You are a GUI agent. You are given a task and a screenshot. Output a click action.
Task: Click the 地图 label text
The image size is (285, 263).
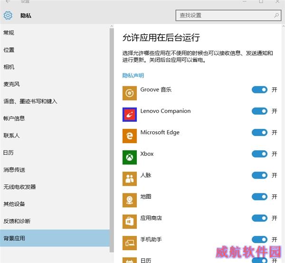[146, 197]
